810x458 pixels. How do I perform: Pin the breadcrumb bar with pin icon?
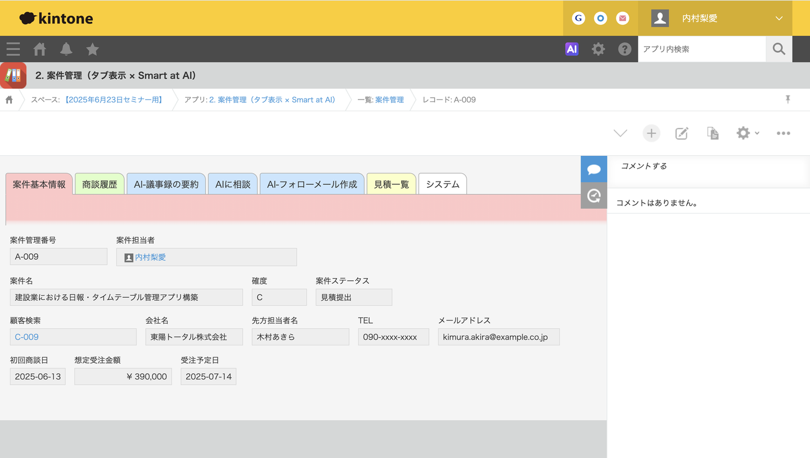tap(788, 99)
